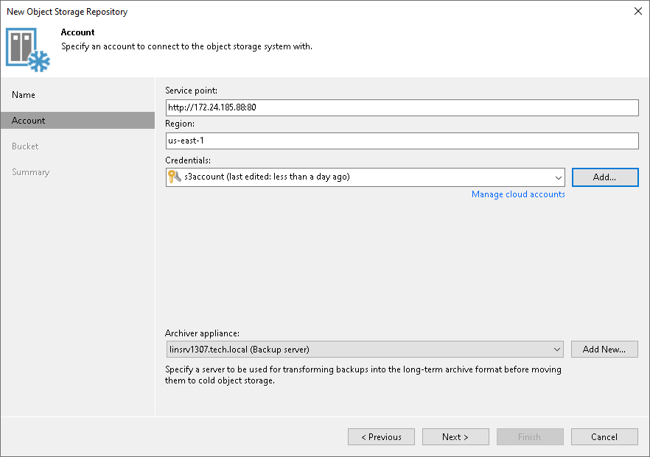This screenshot has width=650, height=457.
Task: Click the 'Specify an account to connect' description
Action: [186, 46]
